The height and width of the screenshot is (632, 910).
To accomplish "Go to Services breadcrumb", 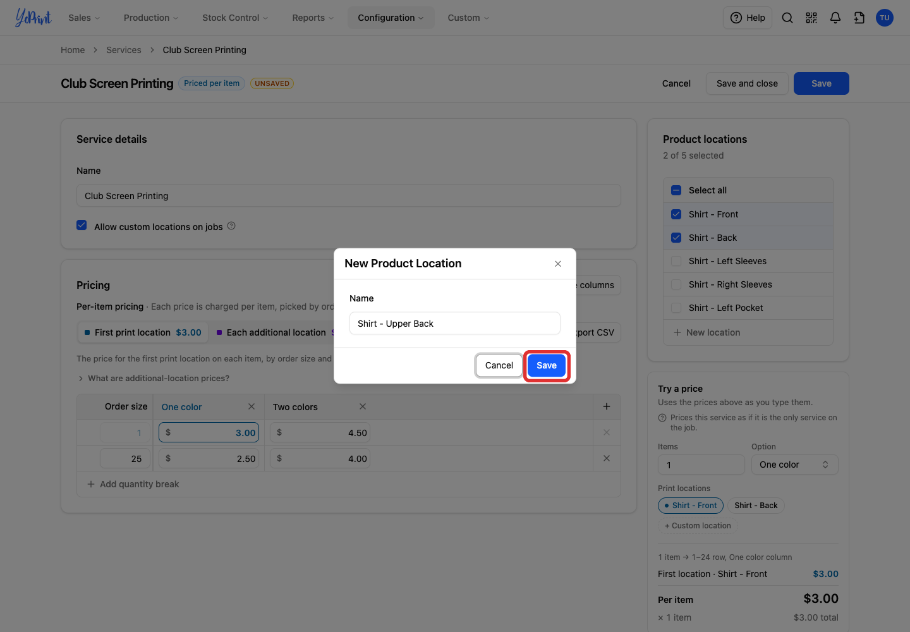I will (x=124, y=50).
